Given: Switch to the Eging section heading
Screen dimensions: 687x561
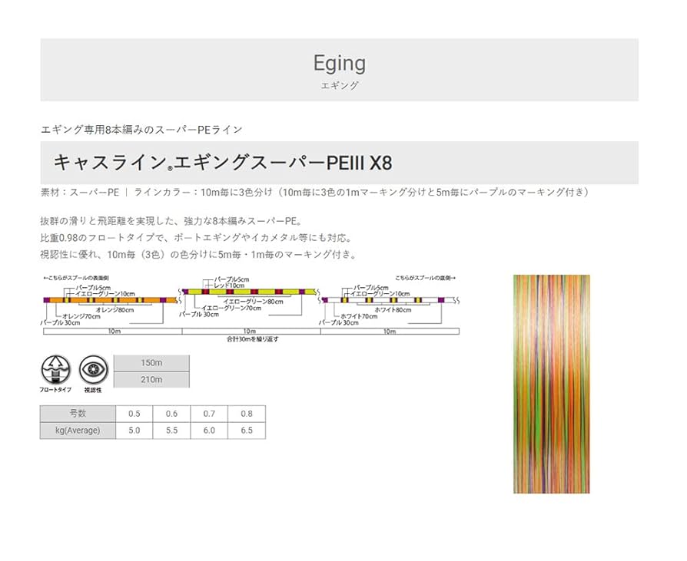Looking at the screenshot, I should (x=340, y=63).
